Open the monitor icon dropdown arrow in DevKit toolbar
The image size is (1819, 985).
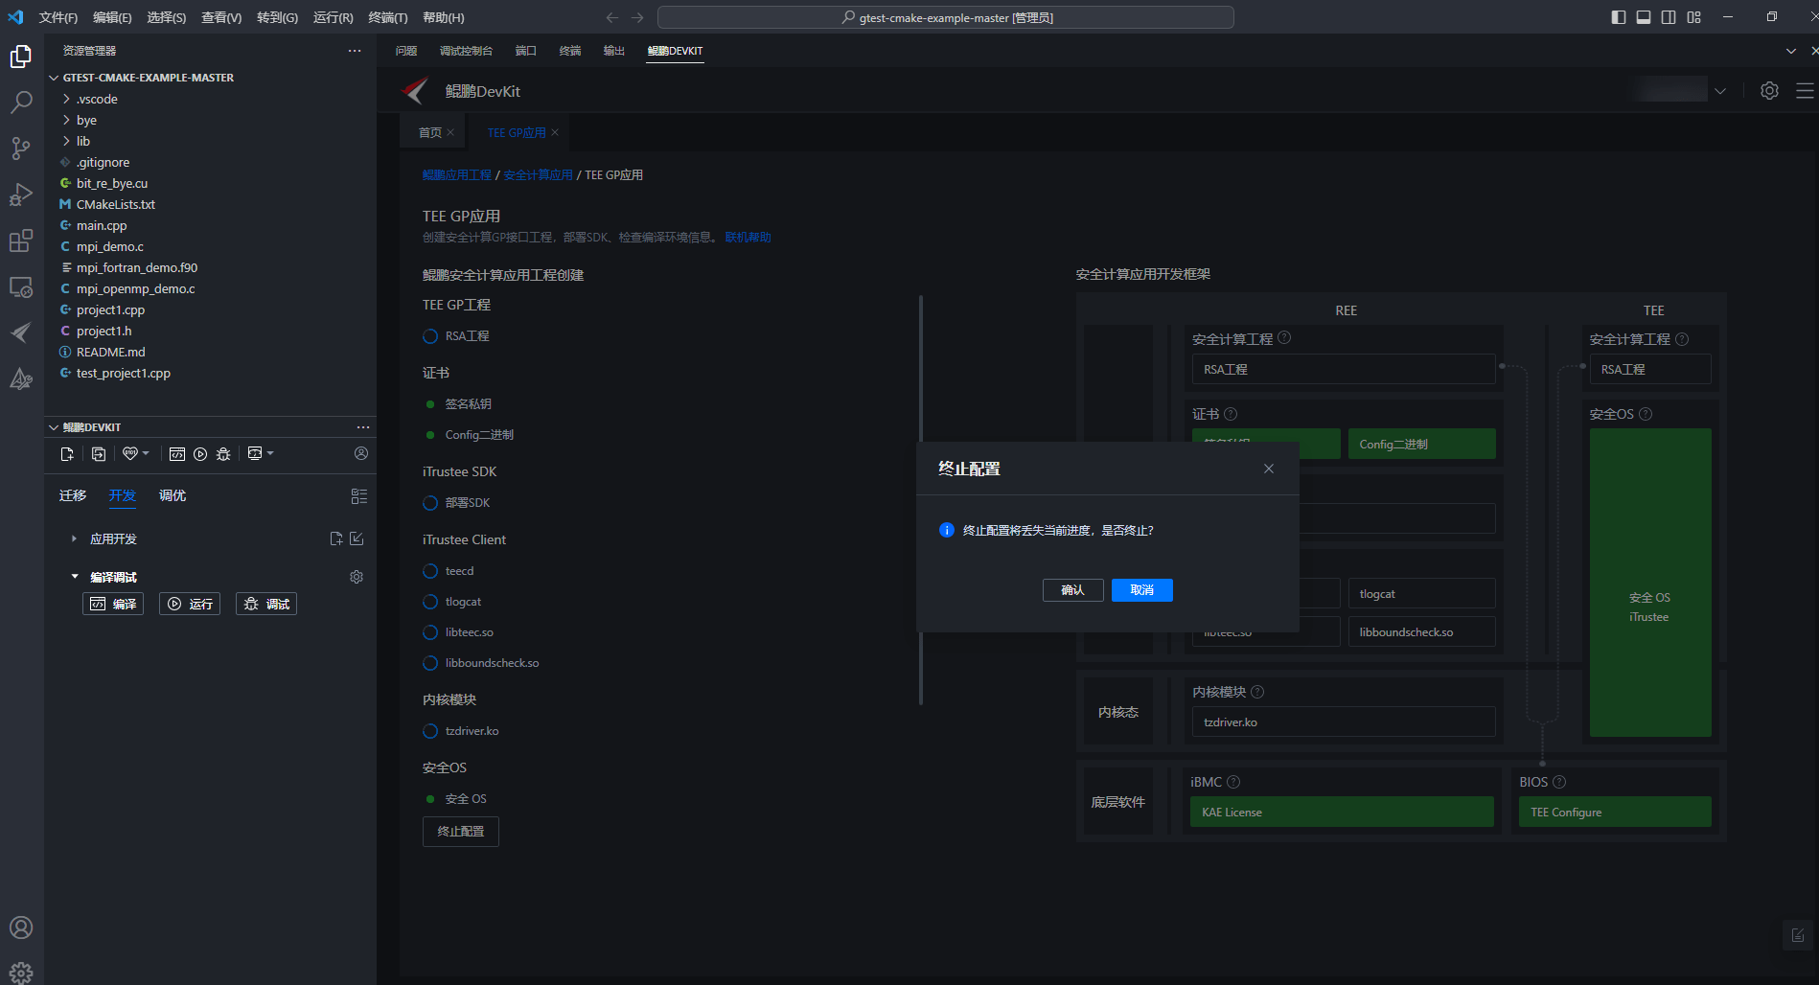point(270,453)
